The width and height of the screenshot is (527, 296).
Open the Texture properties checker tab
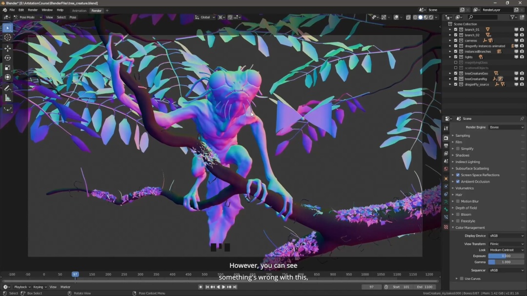tap(446, 227)
